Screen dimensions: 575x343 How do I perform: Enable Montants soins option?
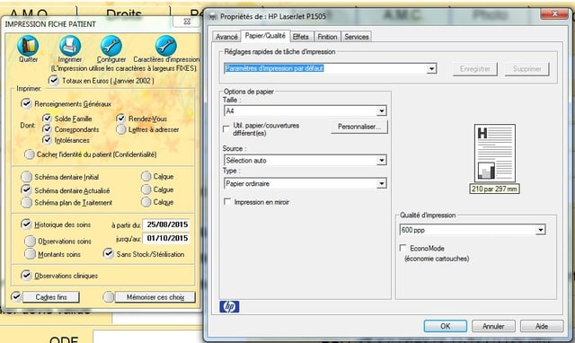30,254
